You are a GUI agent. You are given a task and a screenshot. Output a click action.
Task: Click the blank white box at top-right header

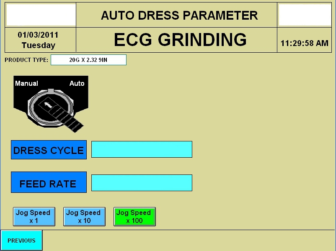[x=305, y=15]
